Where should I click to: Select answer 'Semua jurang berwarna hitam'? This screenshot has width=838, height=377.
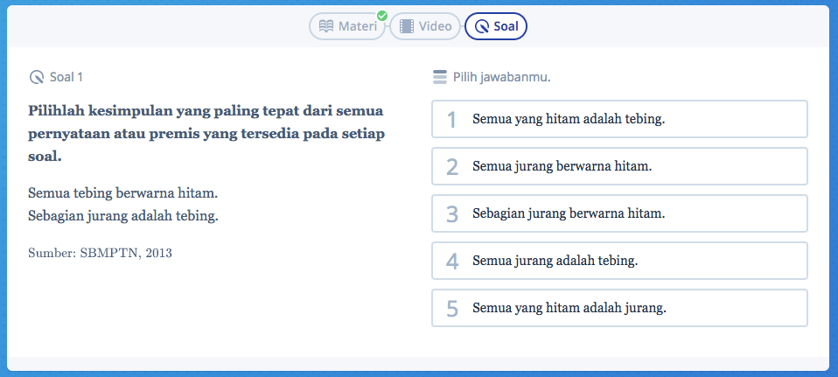coord(618,166)
